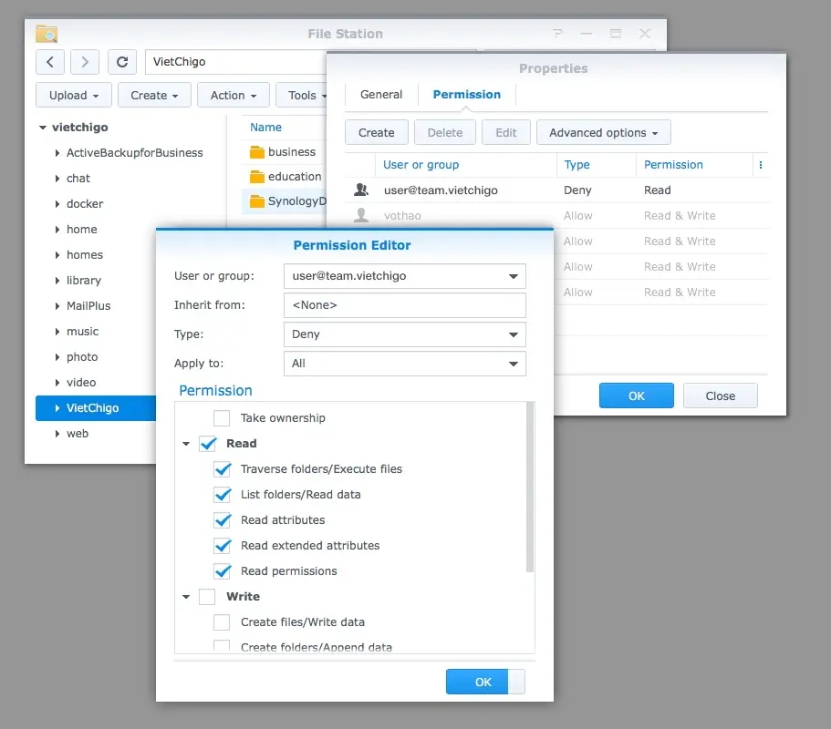Uncheck the Read attributes checkbox

222,520
